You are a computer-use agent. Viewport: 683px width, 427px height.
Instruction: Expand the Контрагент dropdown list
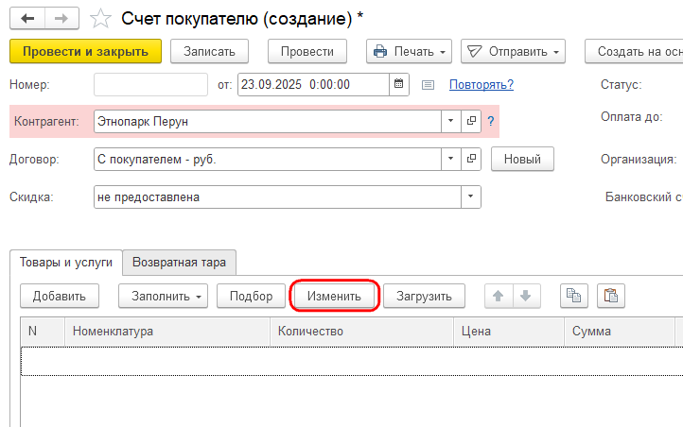click(x=451, y=121)
